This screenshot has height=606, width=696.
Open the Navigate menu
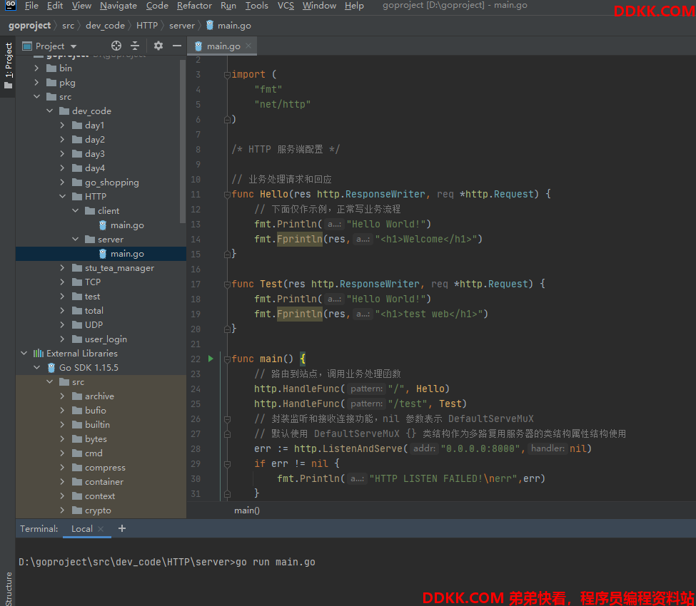click(x=118, y=5)
